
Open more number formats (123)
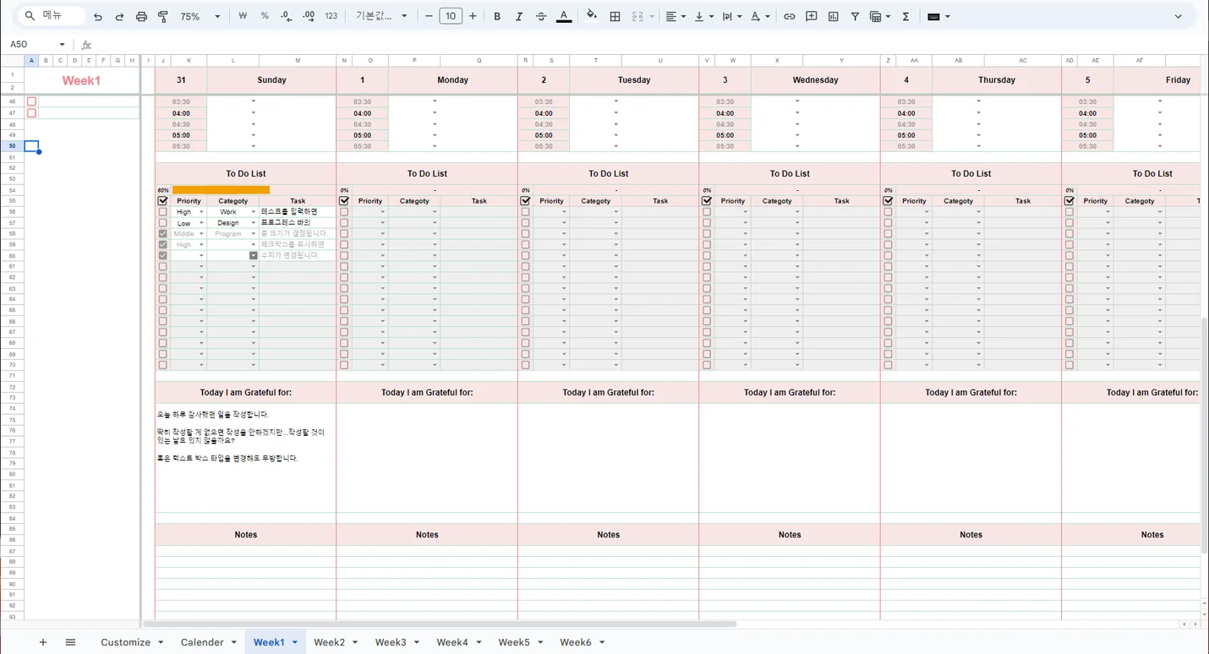coord(331,16)
